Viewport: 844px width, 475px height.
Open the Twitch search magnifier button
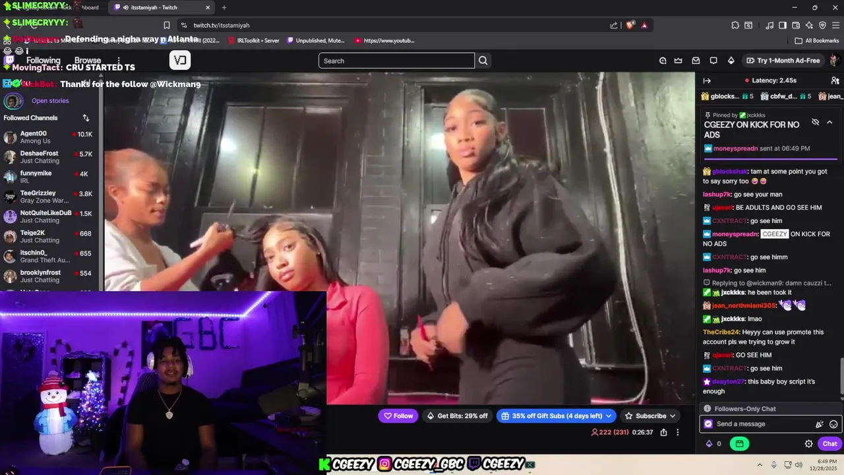coord(483,61)
